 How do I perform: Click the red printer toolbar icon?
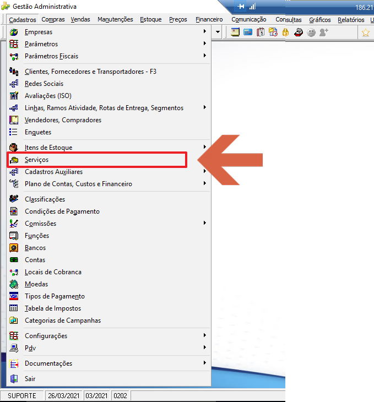pos(299,32)
